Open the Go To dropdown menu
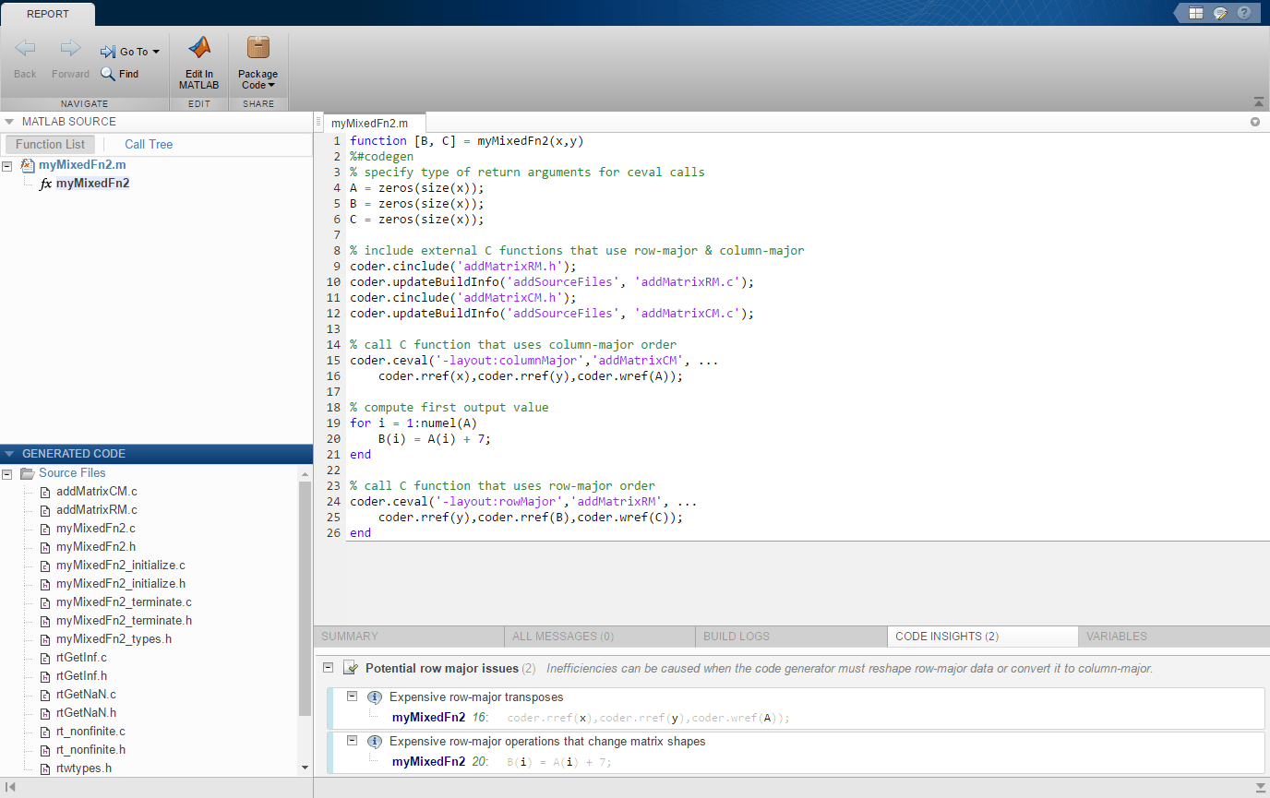Image resolution: width=1270 pixels, height=798 pixels. [130, 52]
